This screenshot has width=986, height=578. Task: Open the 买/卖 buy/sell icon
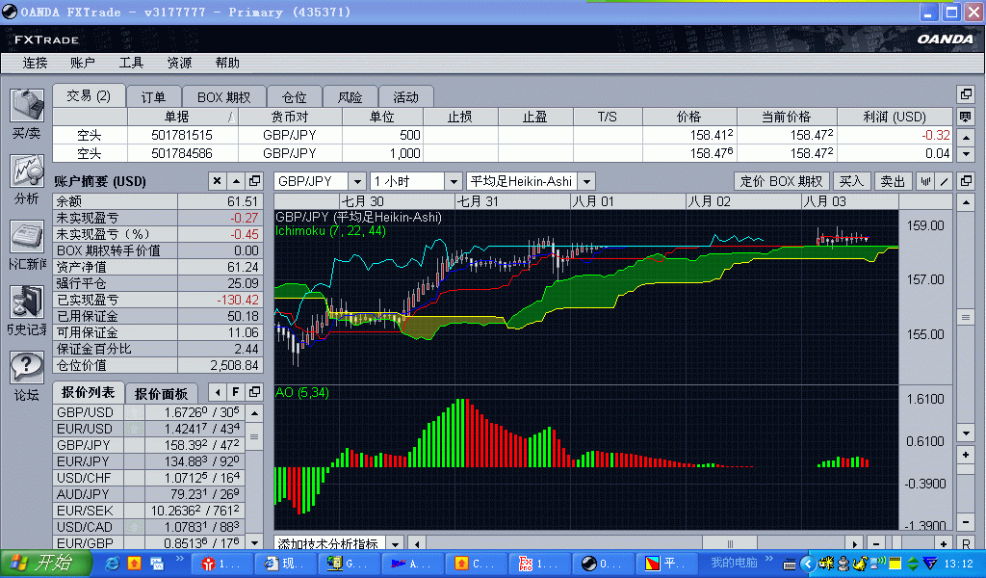tap(26, 106)
